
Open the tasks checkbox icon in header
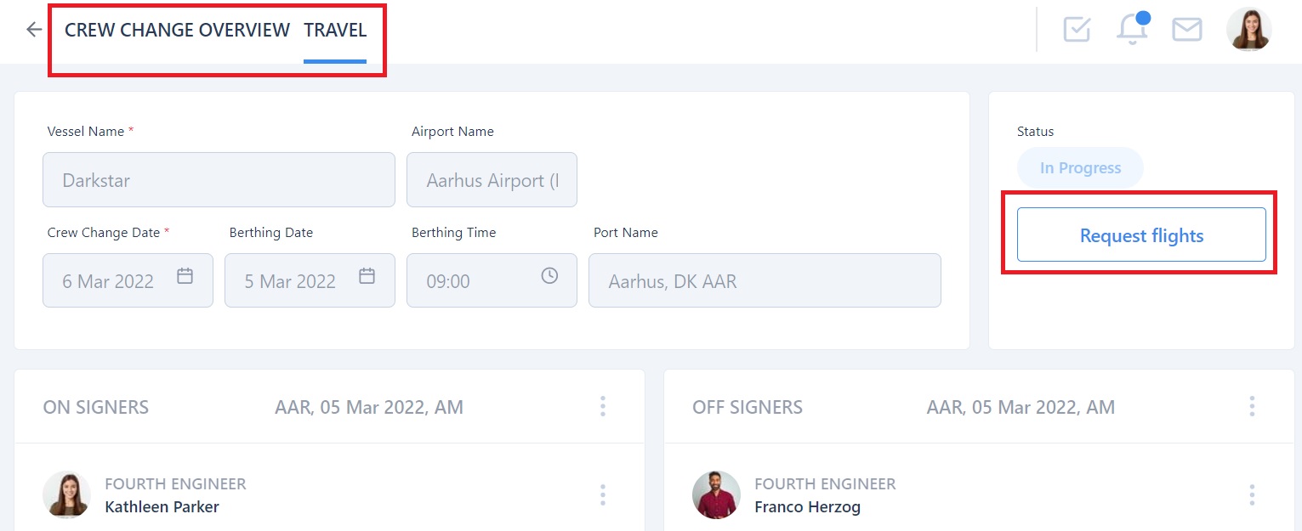click(x=1077, y=30)
